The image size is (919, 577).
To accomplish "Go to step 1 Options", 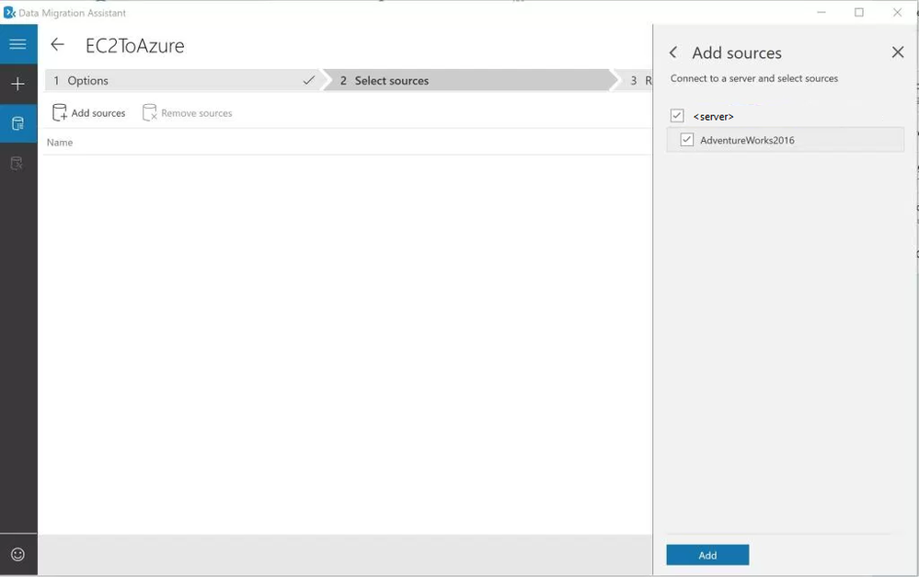I will (183, 80).
